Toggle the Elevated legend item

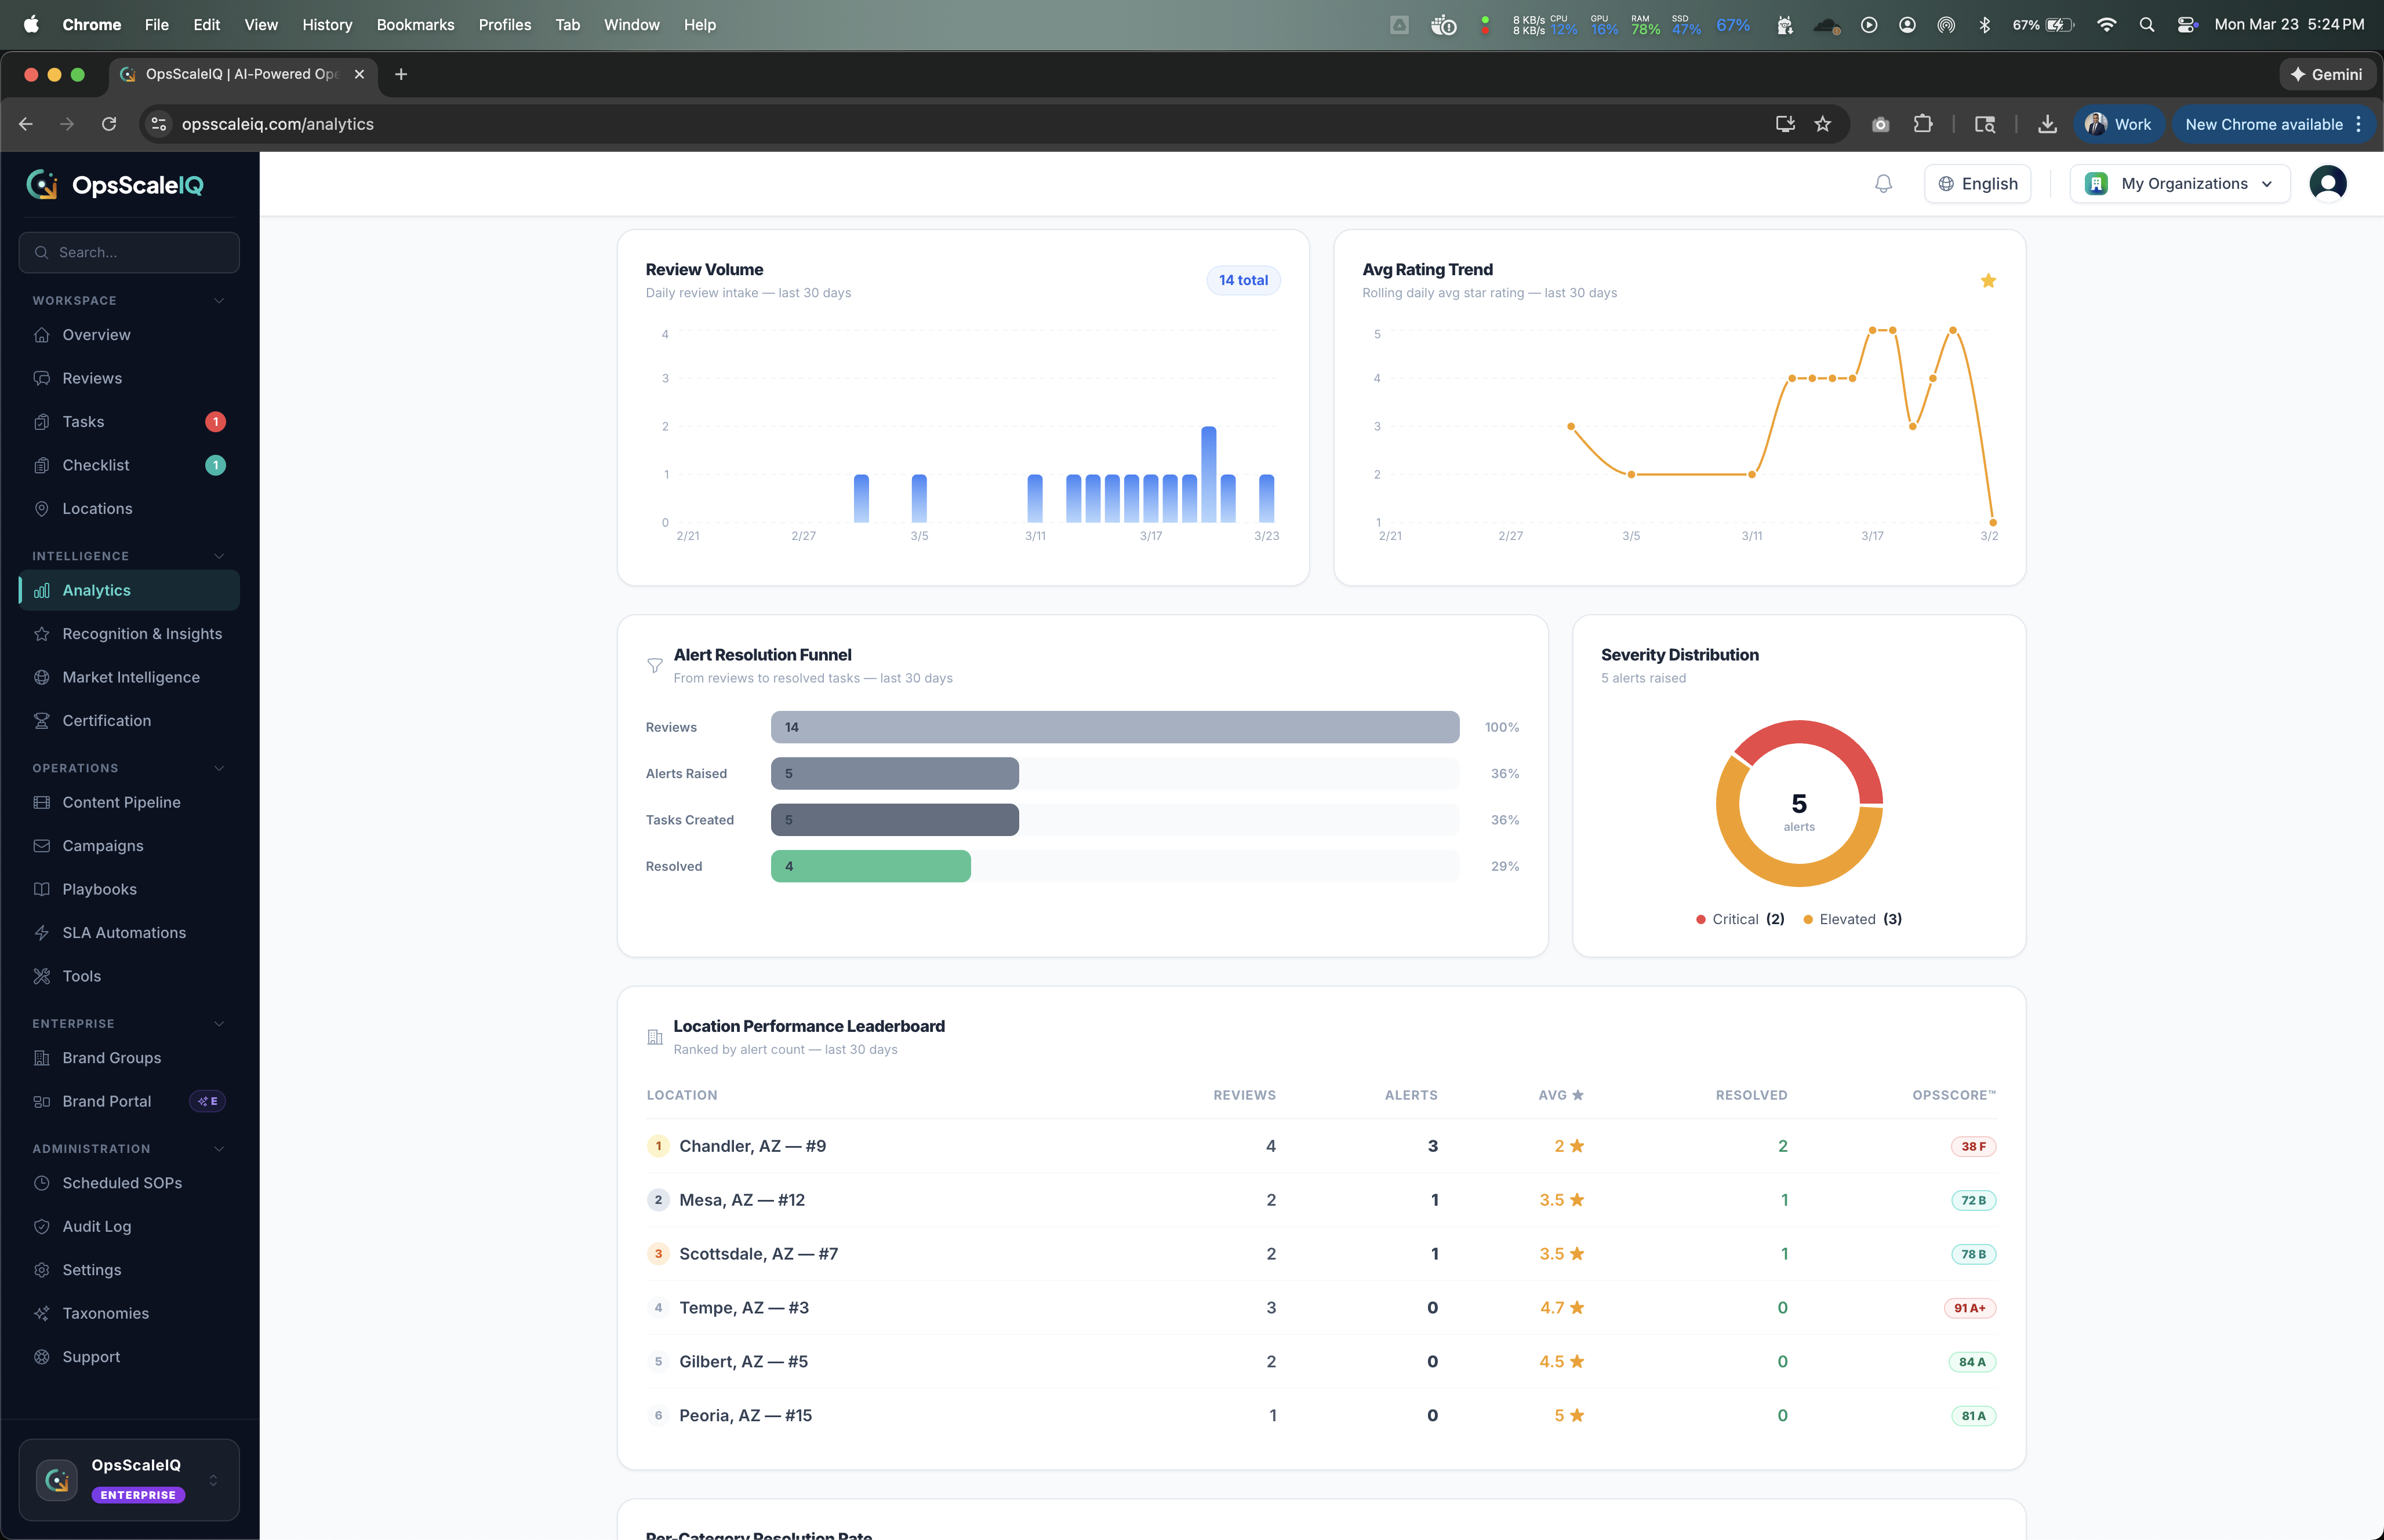coord(1852,919)
